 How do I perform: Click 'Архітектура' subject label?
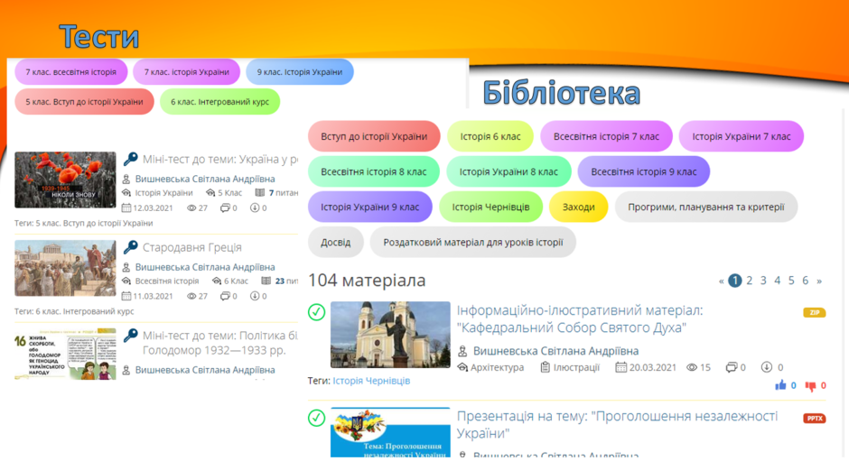[x=497, y=367]
